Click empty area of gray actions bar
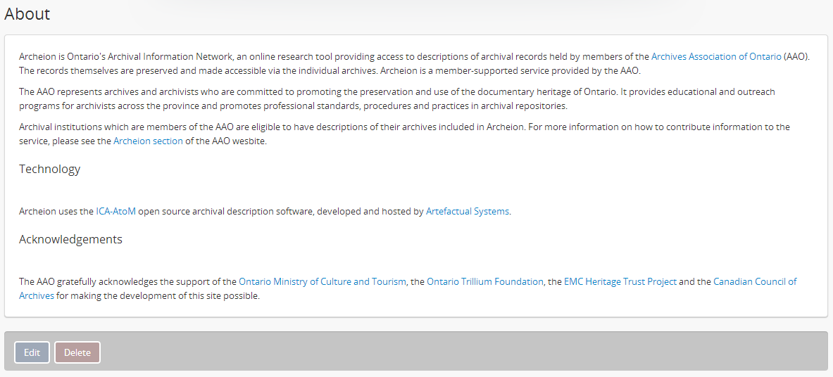Viewport: 833px width, 377px height. pyautogui.click(x=458, y=352)
